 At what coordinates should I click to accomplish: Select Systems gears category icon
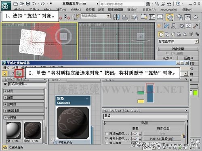[x=197, y=34]
